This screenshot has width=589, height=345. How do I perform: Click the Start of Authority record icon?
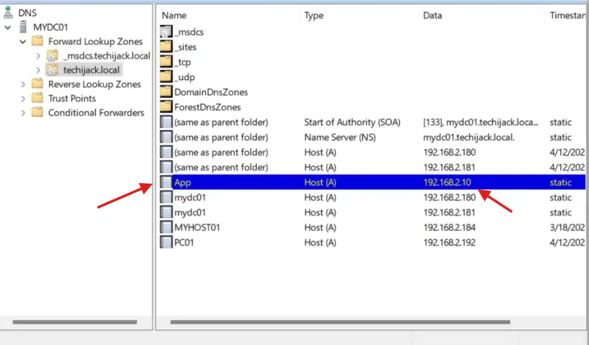pyautogui.click(x=166, y=122)
